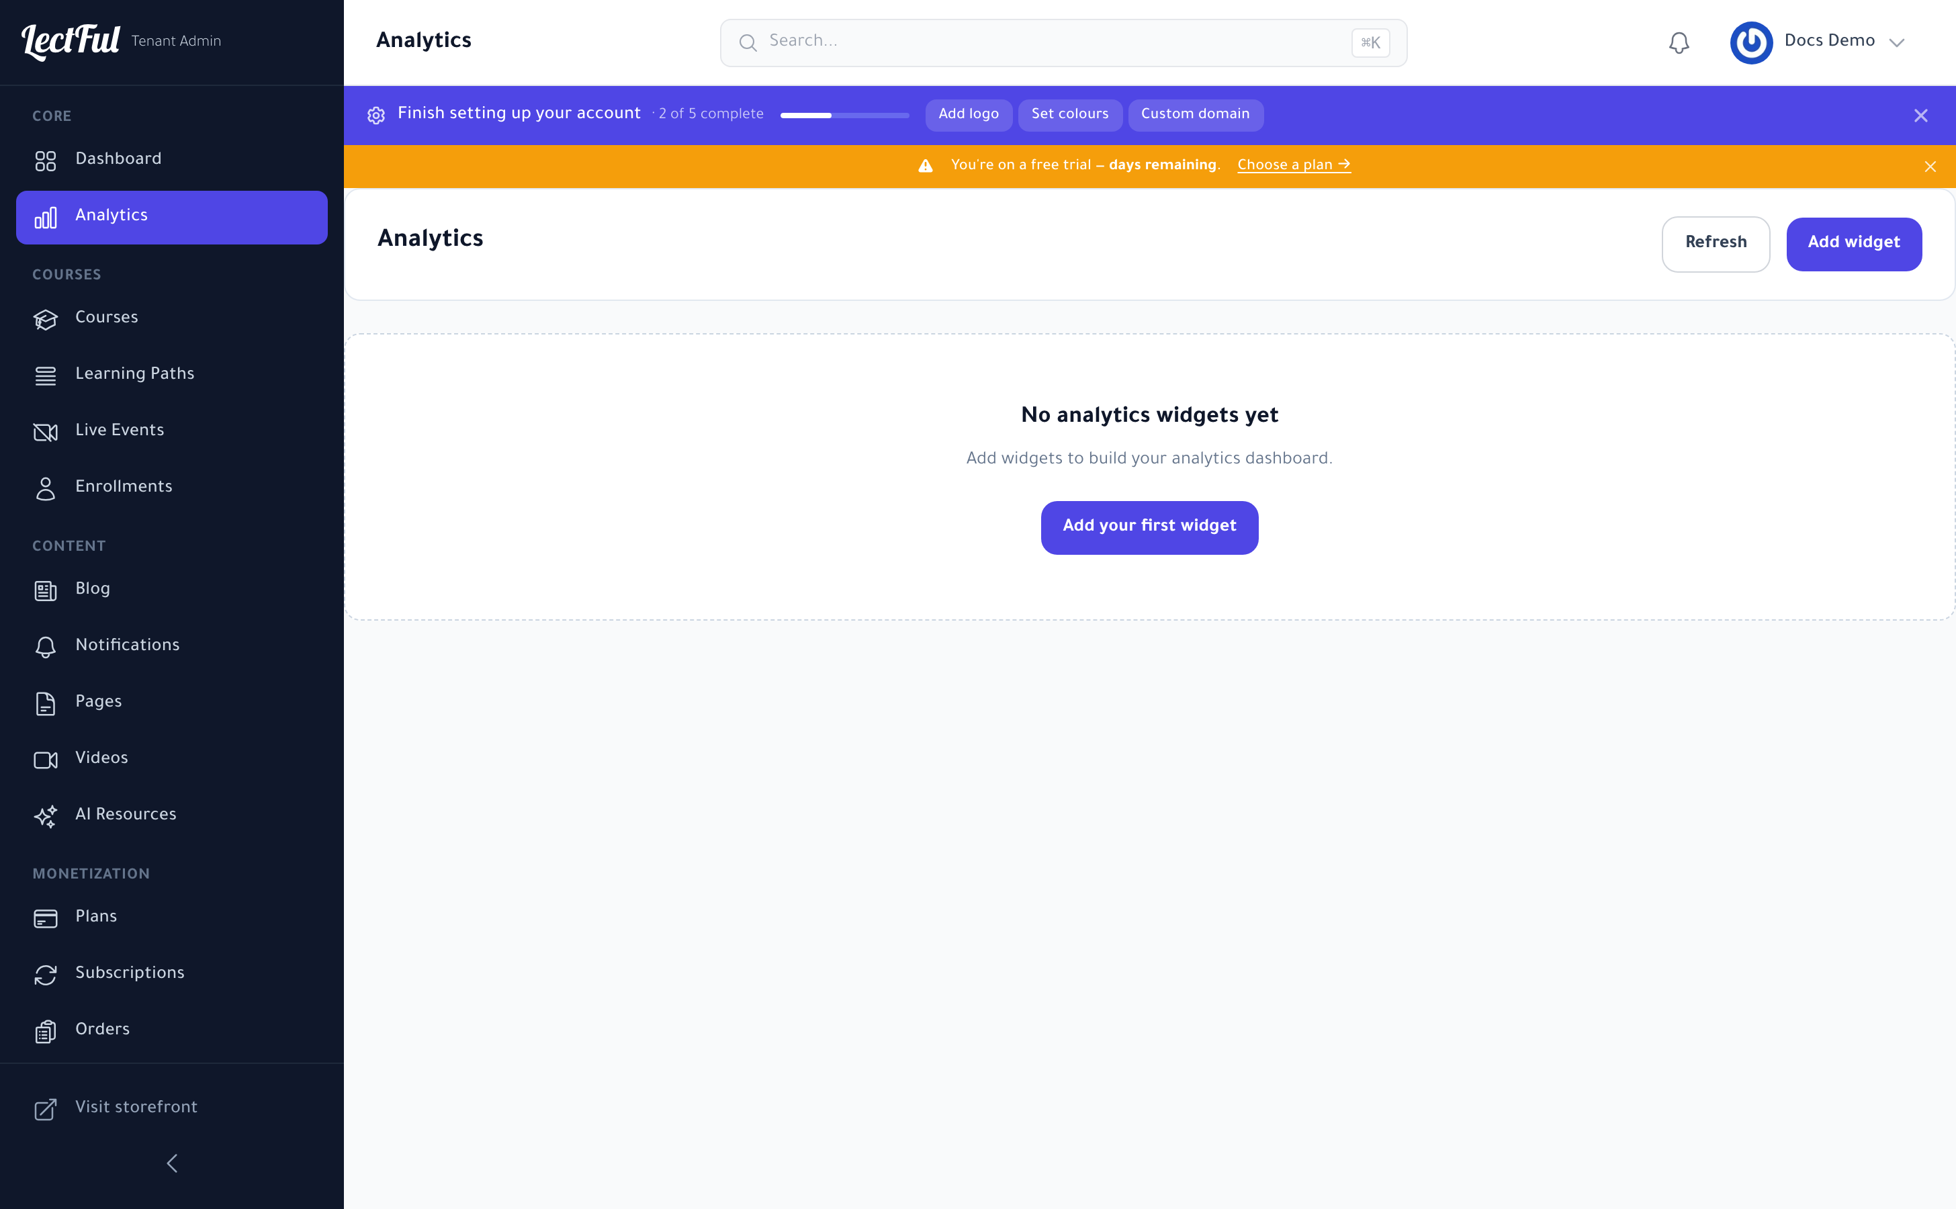
Task: Click the AI Resources sparkle icon
Action: pyautogui.click(x=46, y=816)
